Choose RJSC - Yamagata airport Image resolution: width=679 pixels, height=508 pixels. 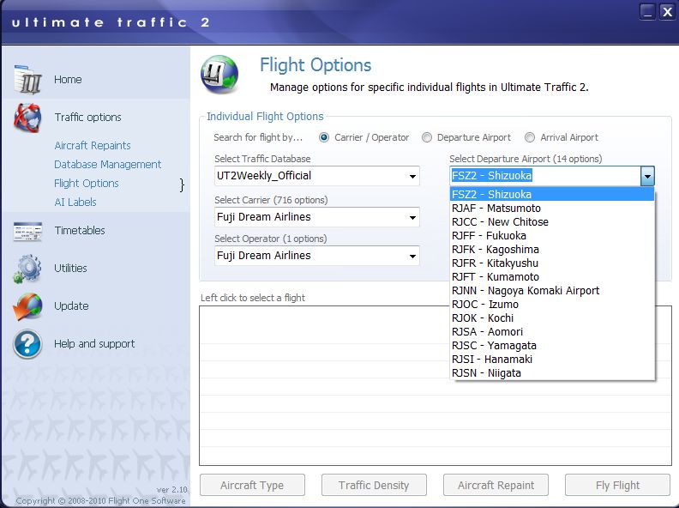(x=552, y=346)
